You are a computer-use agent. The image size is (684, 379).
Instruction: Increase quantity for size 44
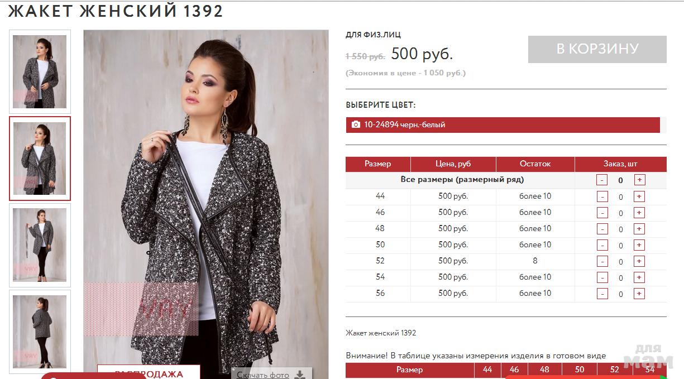(x=639, y=196)
